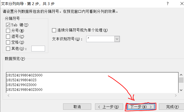Click the custom delimiter text box beside 其他
The width and height of the screenshot is (184, 112).
pyautogui.click(x=38, y=48)
